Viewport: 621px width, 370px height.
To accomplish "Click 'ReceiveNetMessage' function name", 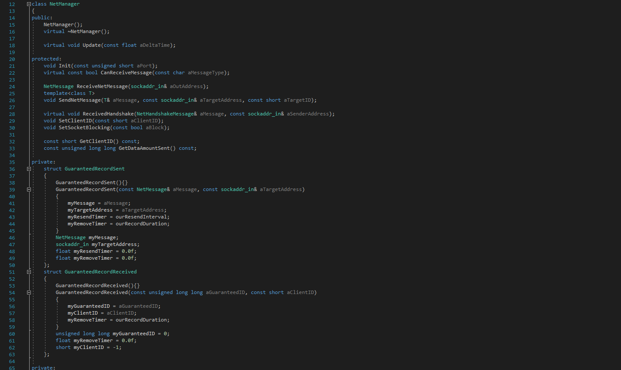I will click(x=102, y=86).
